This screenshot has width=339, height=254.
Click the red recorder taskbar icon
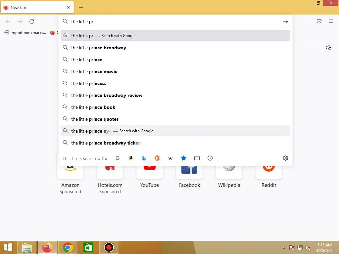[x=109, y=247]
